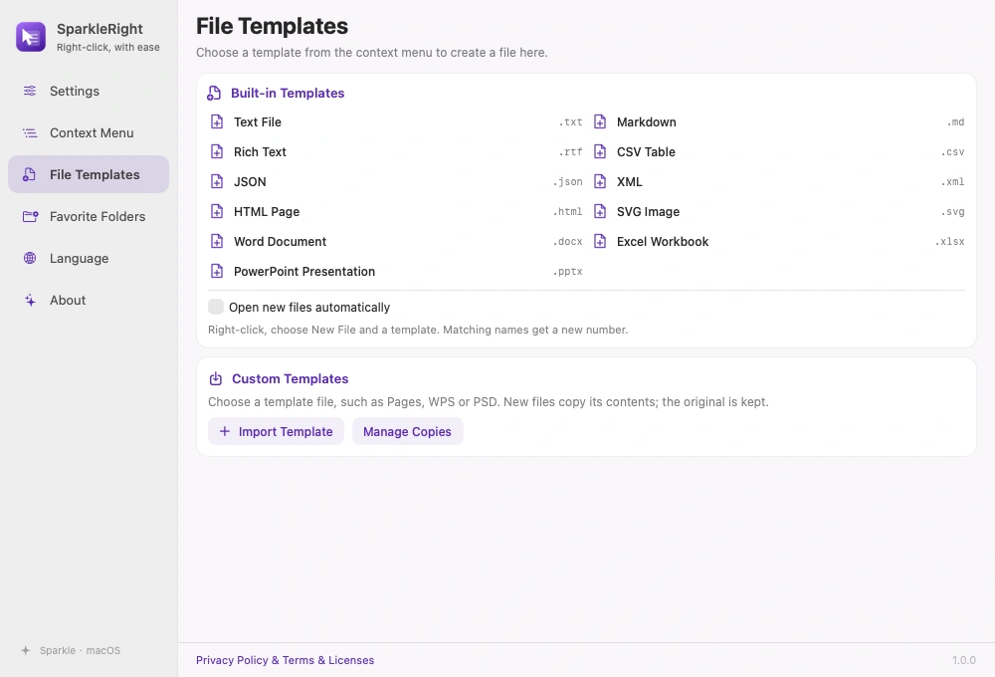Click the .svg extension label
Viewport: 995px width, 677px height.
[952, 211]
